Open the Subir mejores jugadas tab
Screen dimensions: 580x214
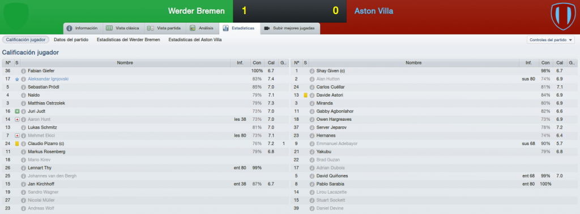289,28
